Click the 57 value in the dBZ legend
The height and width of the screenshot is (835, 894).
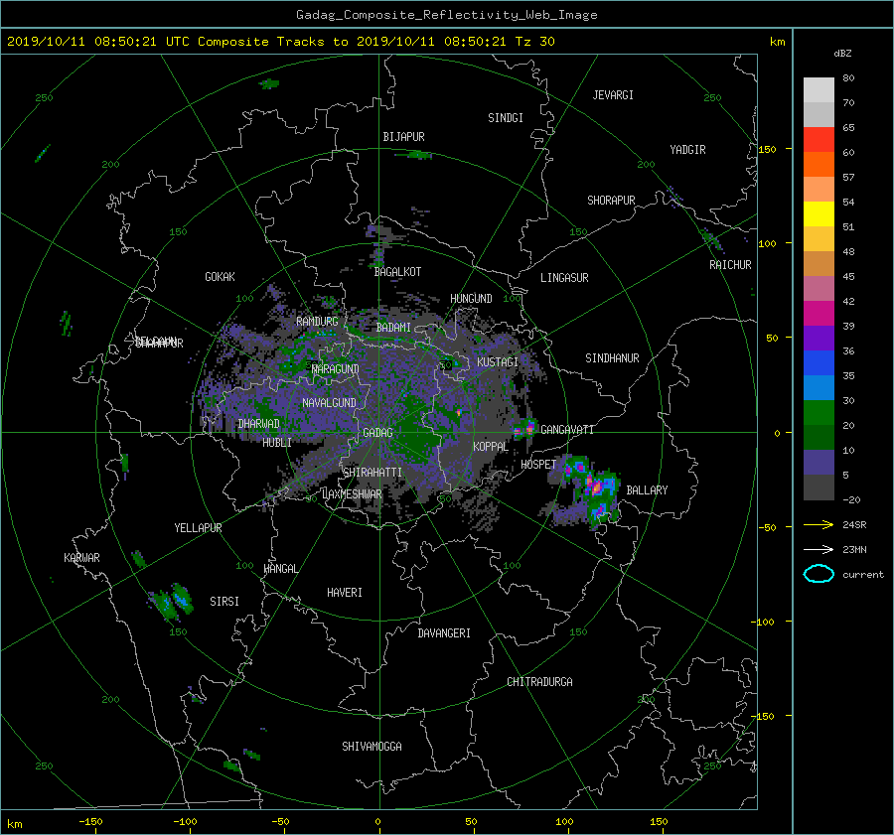pyautogui.click(x=848, y=178)
